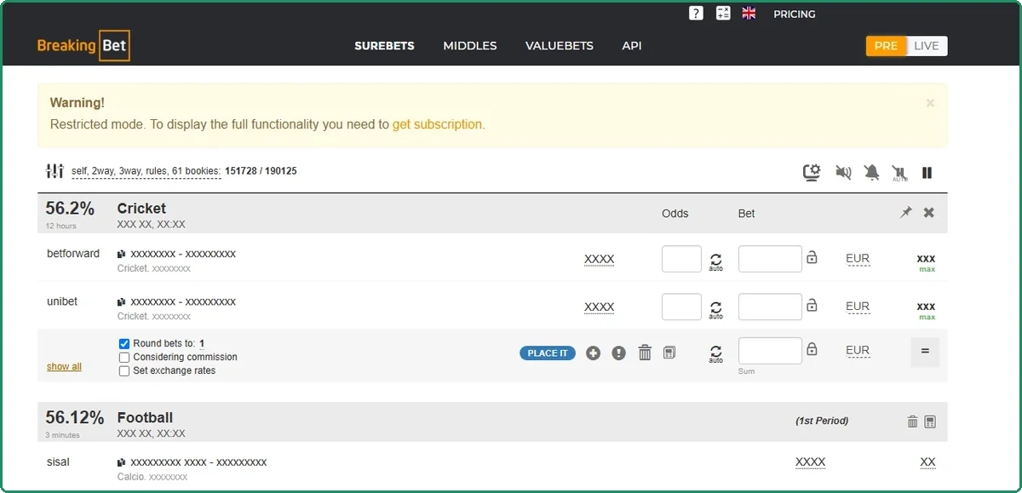Viewport: 1022px width, 493px height.
Task: Open the SUREBETS tab
Action: [384, 46]
